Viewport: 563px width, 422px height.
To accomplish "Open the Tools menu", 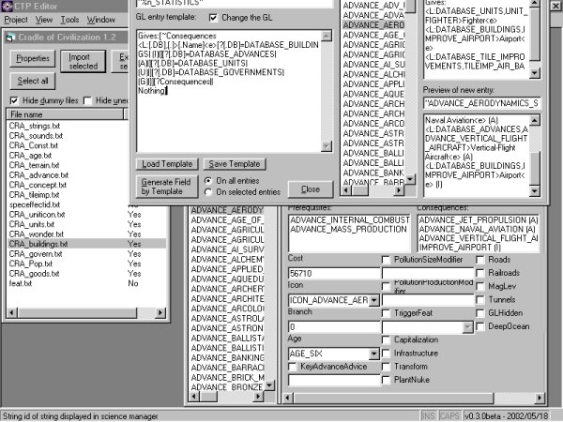I will (69, 19).
